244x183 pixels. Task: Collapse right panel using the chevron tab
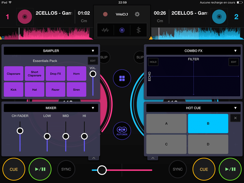click(153, 158)
